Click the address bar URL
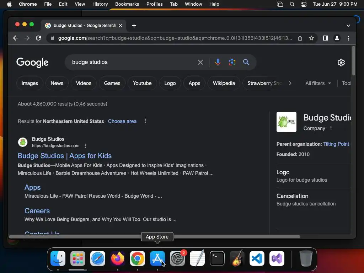This screenshot has width=364, height=273. 175,38
